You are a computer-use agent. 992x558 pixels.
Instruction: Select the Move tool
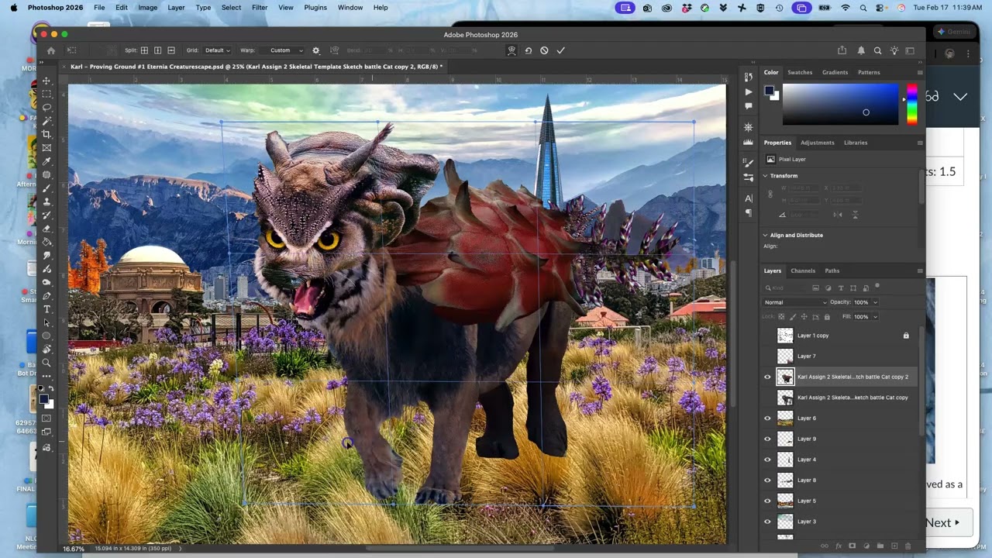[46, 81]
